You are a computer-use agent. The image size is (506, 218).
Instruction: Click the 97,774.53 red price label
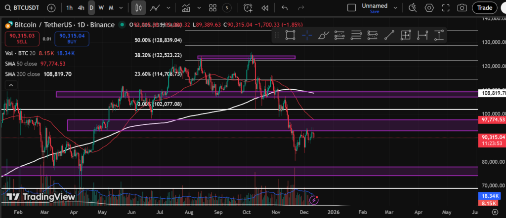click(492, 120)
